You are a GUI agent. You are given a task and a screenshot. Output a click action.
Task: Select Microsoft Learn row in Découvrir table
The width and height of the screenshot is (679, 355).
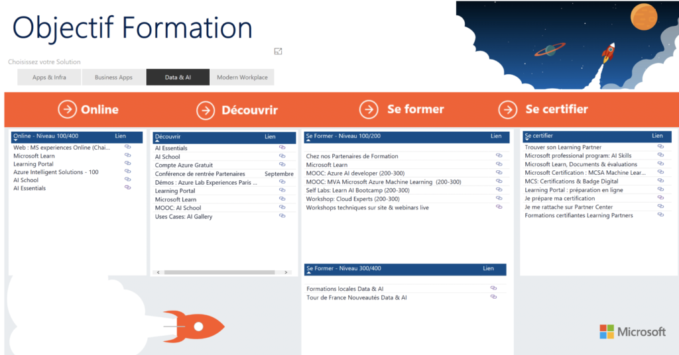tap(224, 199)
